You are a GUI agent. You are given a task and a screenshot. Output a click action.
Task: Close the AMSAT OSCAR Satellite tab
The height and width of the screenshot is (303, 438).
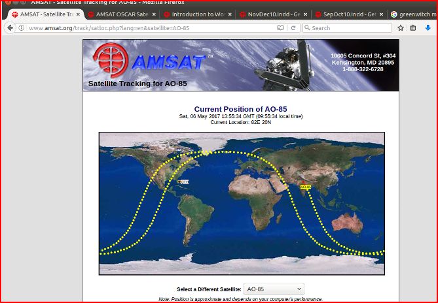click(x=154, y=14)
